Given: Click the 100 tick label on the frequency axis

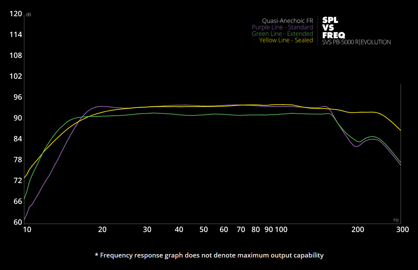Looking at the screenshot, I should pyautogui.click(x=281, y=229).
